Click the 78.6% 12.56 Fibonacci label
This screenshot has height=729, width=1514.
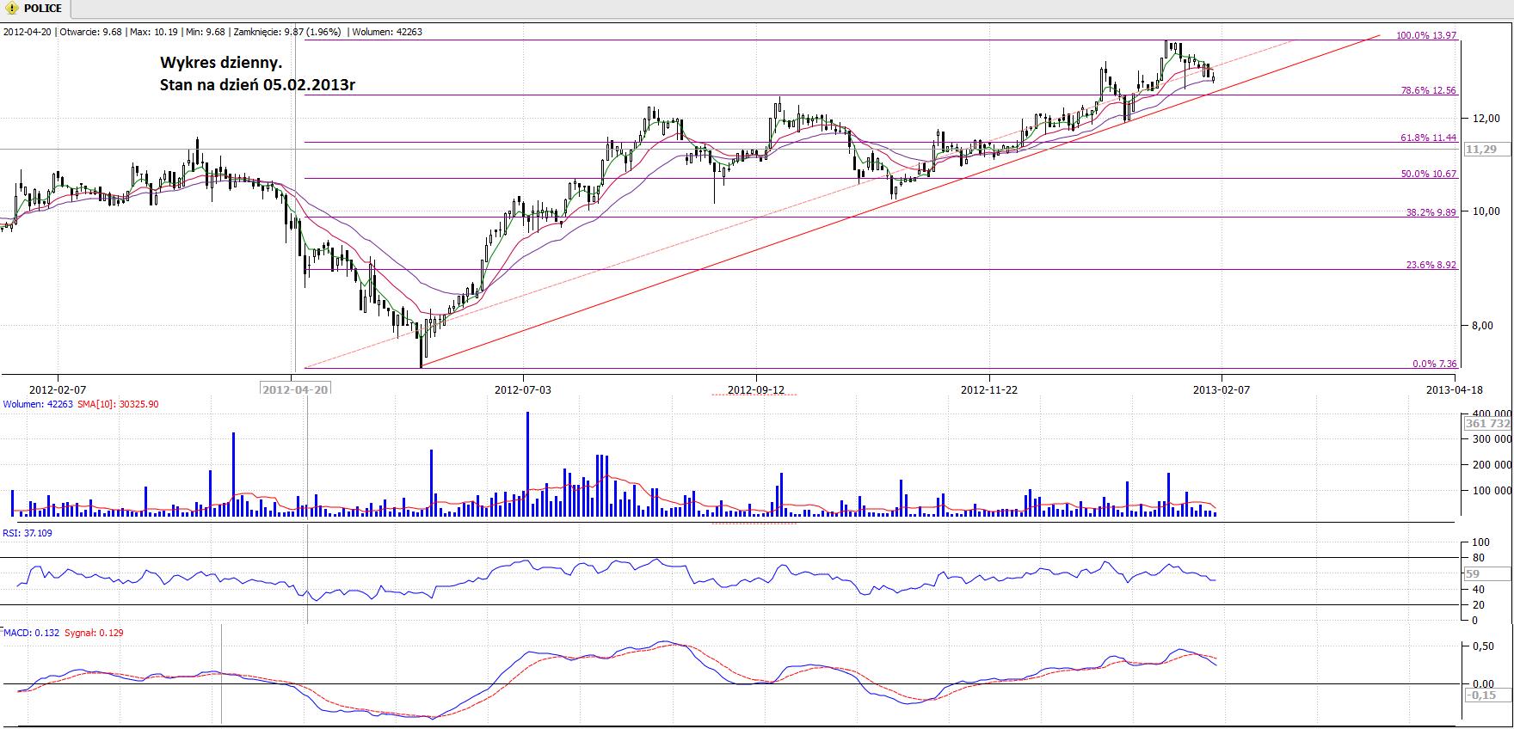(x=1429, y=90)
